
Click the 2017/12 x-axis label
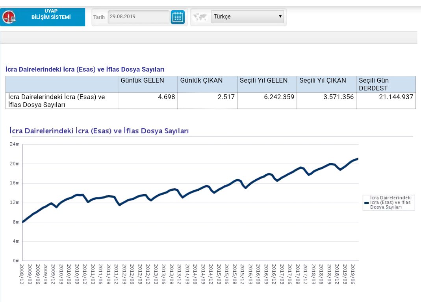(306, 274)
